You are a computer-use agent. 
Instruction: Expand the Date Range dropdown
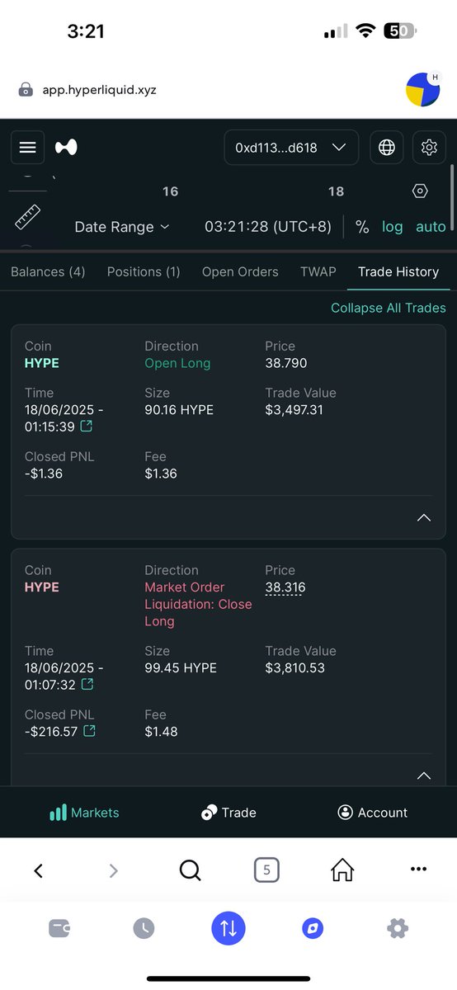pos(122,227)
